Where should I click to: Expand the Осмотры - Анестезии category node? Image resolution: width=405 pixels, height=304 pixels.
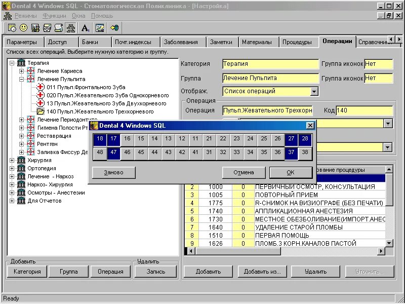click(x=12, y=193)
